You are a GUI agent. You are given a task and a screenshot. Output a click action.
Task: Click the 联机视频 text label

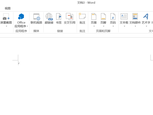pos(36,22)
